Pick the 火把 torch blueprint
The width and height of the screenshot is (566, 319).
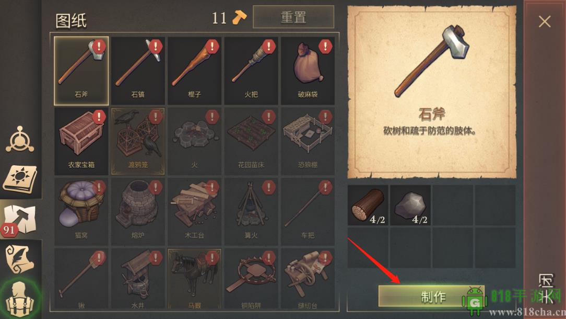click(x=251, y=71)
